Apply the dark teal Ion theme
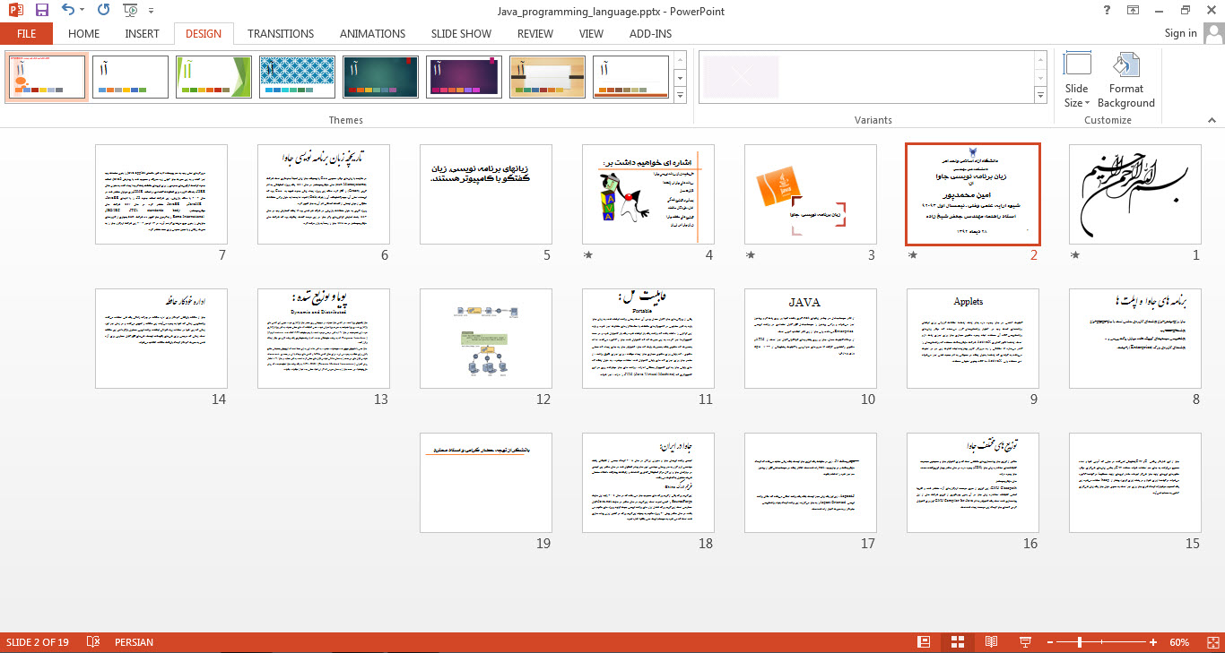This screenshot has width=1225, height=653. click(x=381, y=76)
